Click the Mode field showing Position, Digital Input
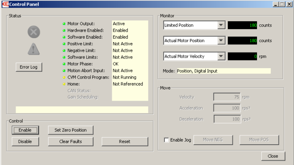294x165 pixels. point(224,71)
